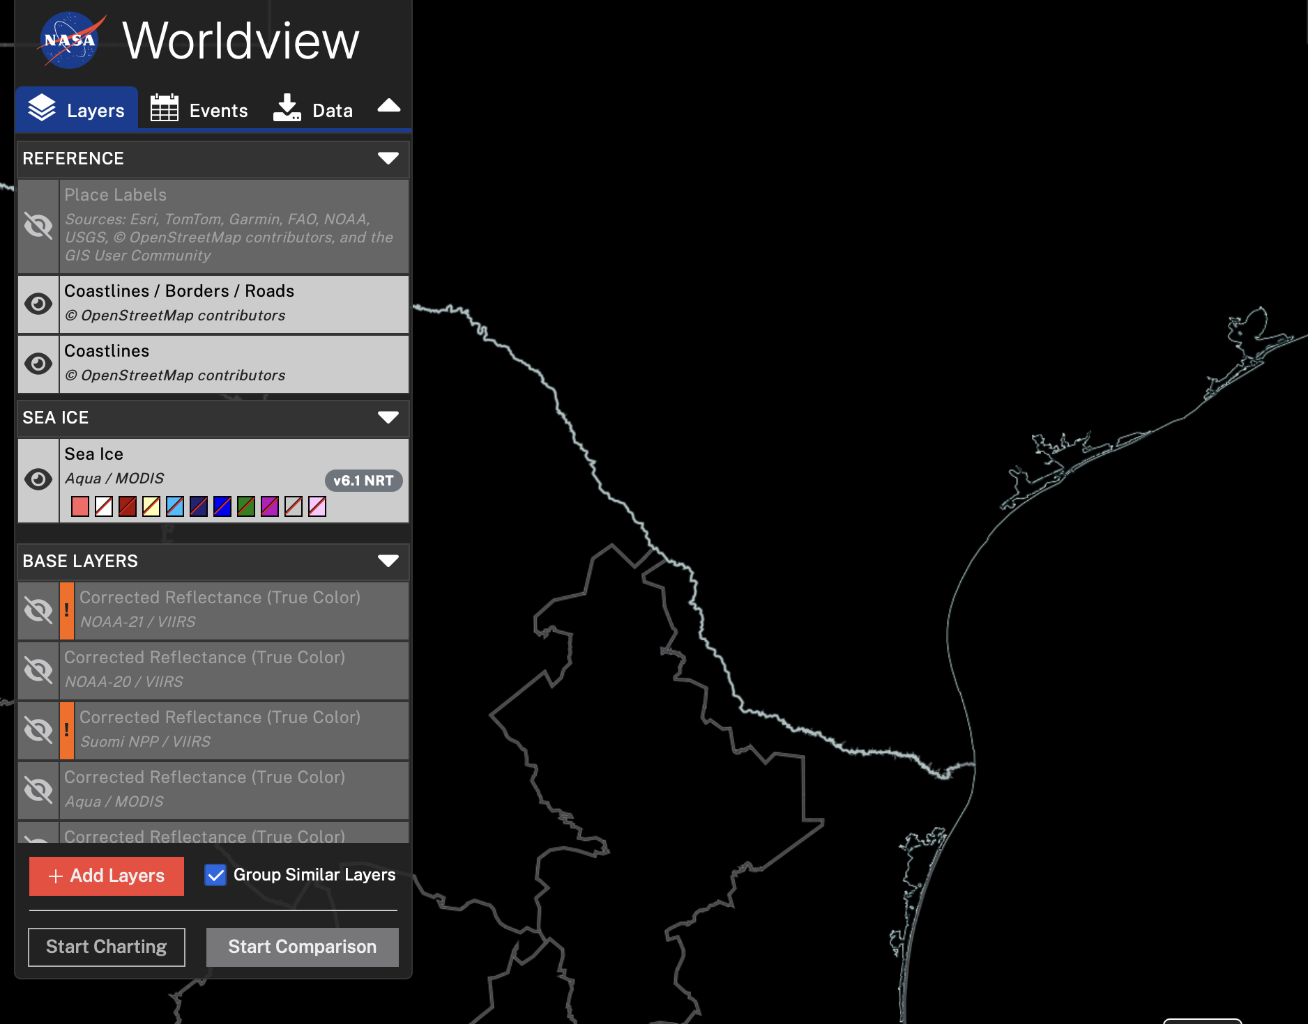Show the Aqua / MODIS Corrected Reflectance layer
This screenshot has height=1024, width=1308.
[38, 790]
